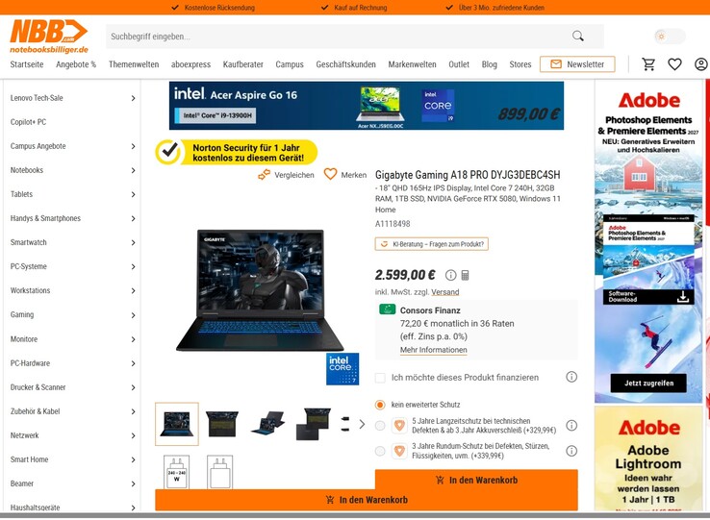
Task: Select the third angled laptop thumbnail
Action: (268, 424)
